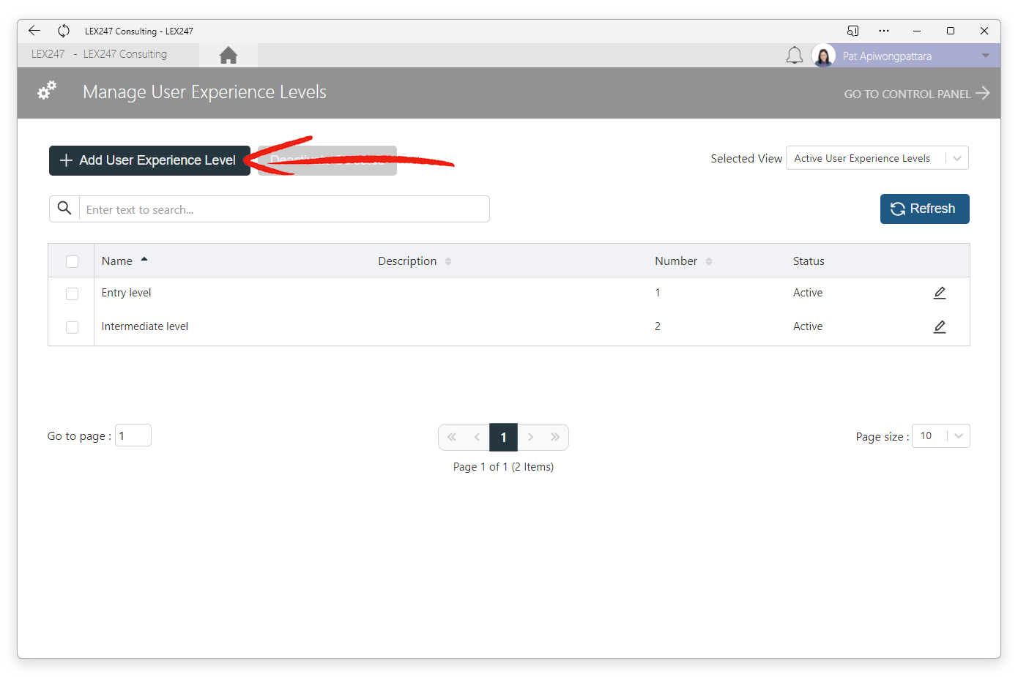
Task: Go to the Home icon
Action: (229, 56)
